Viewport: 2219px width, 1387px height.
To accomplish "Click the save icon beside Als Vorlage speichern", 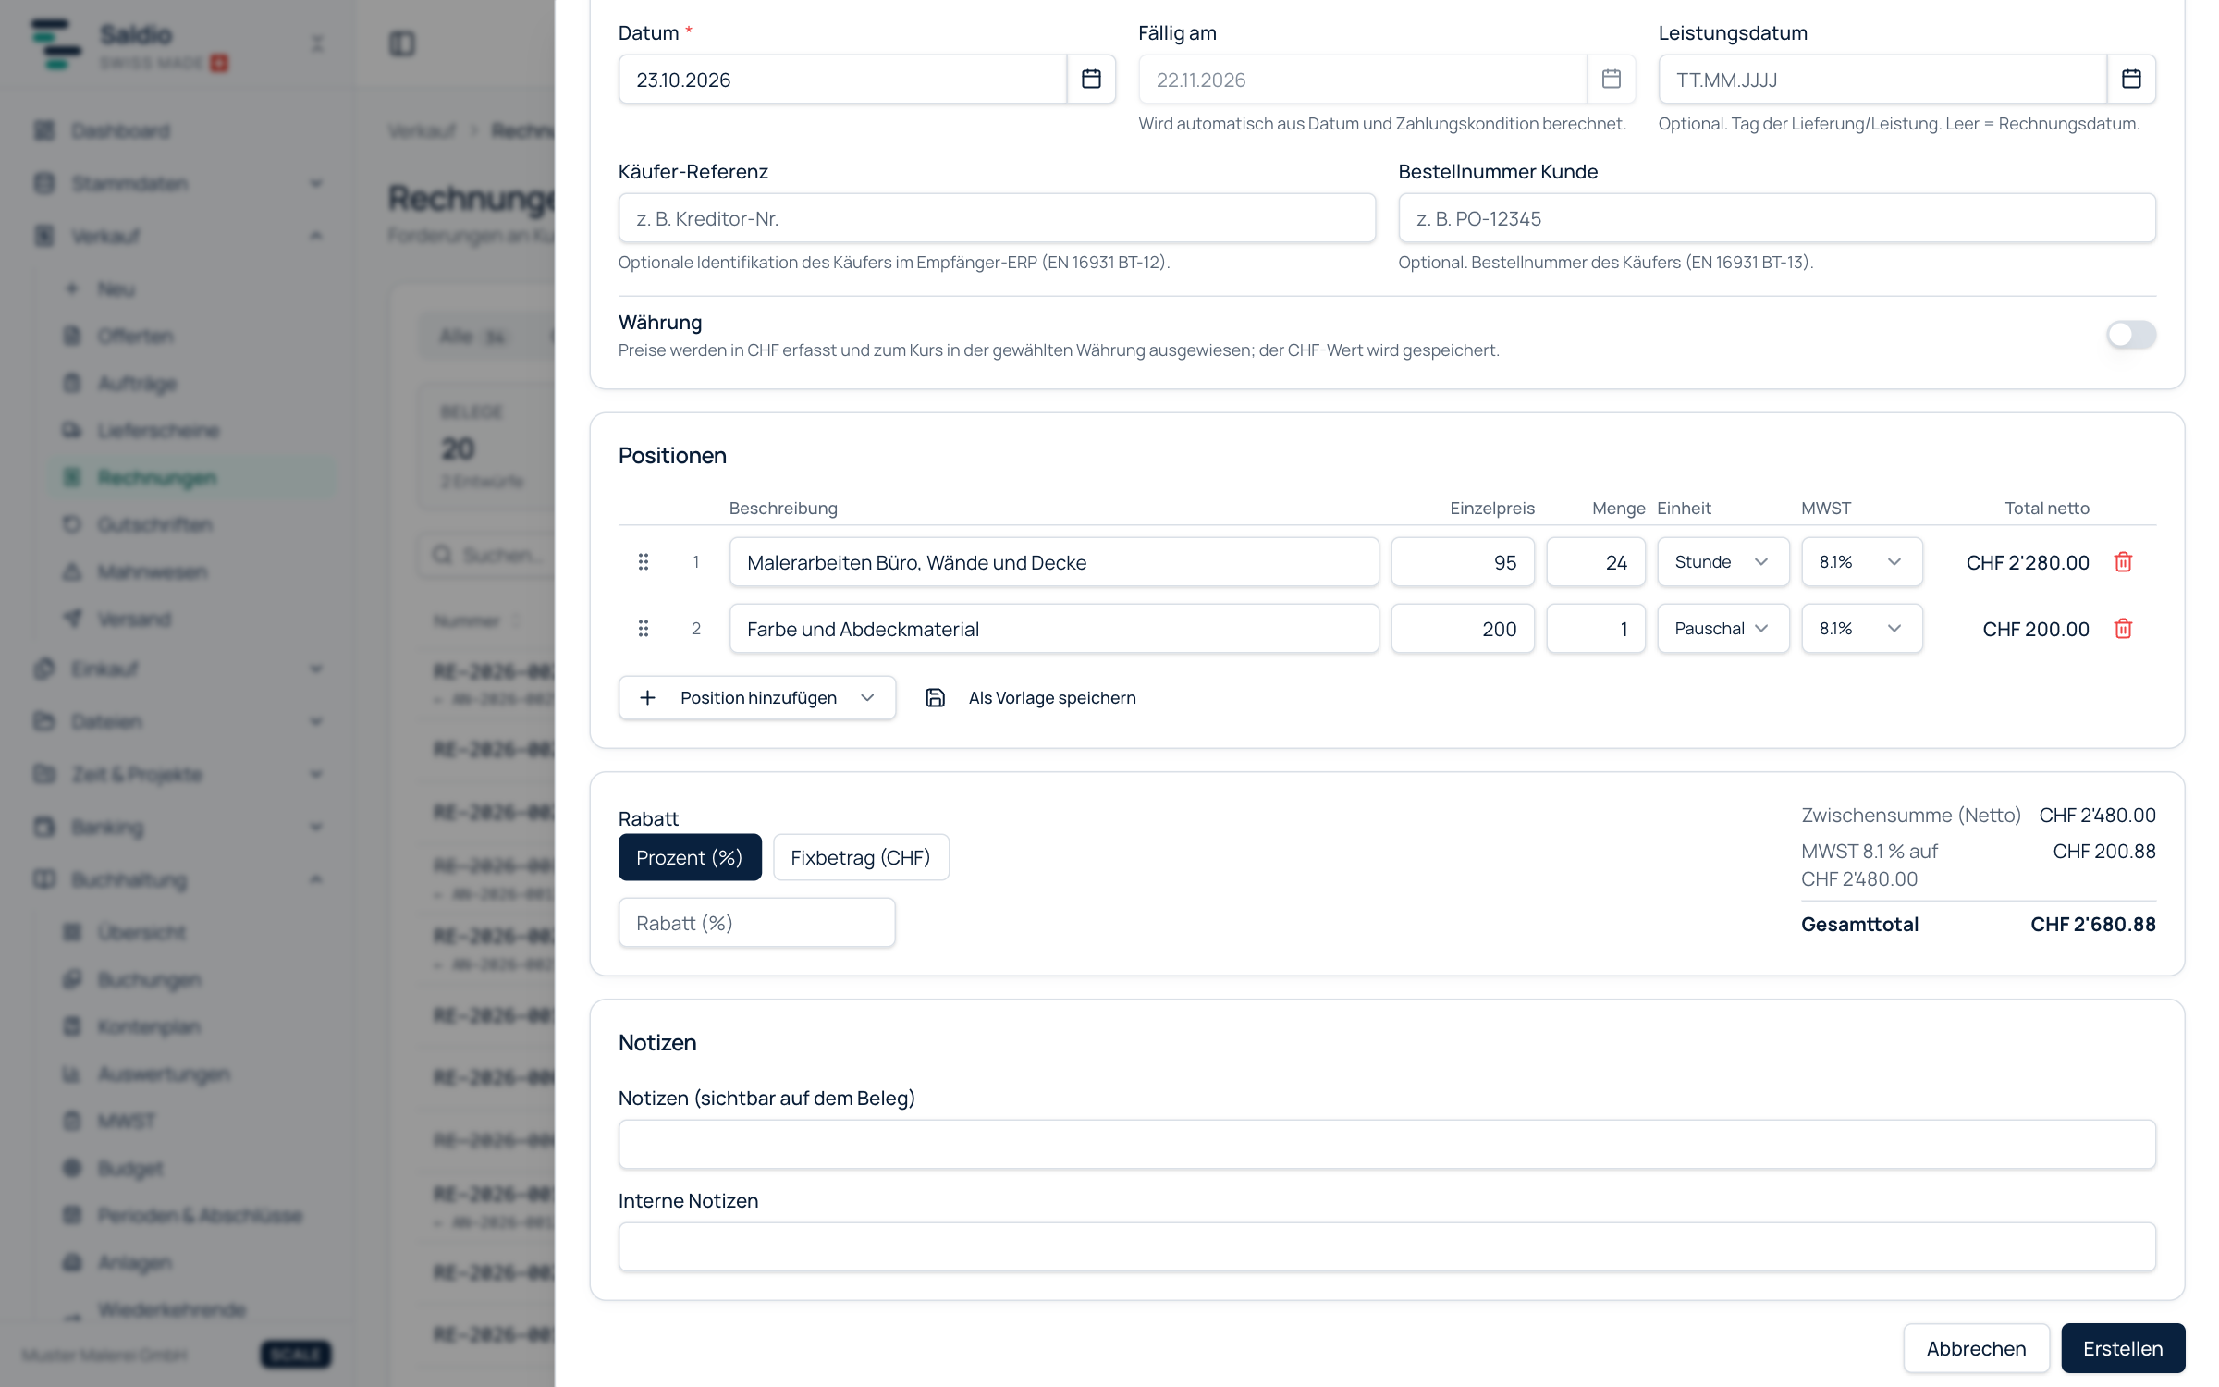I will (935, 698).
